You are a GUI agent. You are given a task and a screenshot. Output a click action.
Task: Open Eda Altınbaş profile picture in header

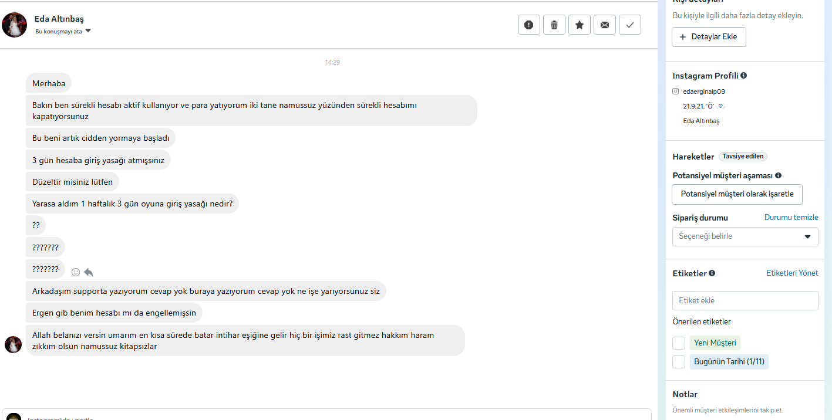[15, 25]
